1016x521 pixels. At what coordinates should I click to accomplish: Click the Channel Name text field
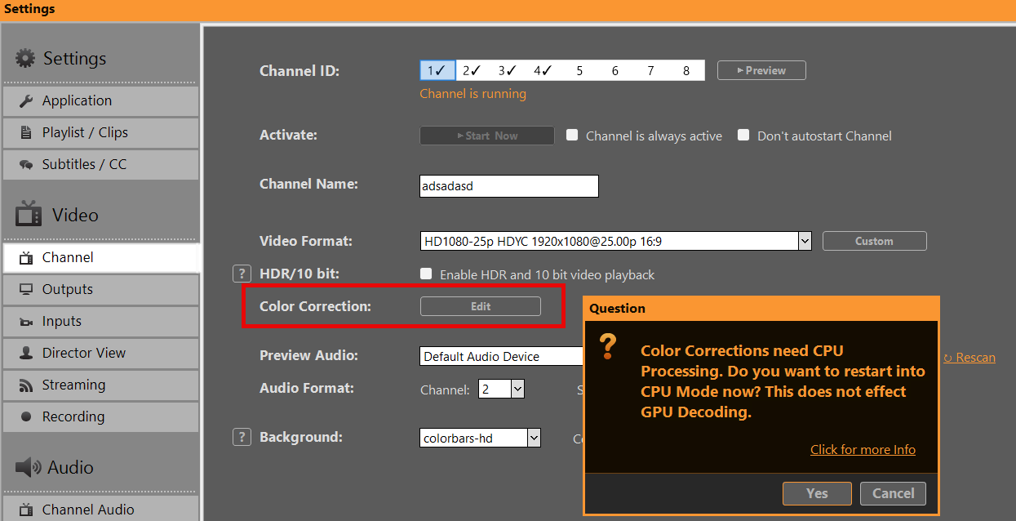point(508,186)
